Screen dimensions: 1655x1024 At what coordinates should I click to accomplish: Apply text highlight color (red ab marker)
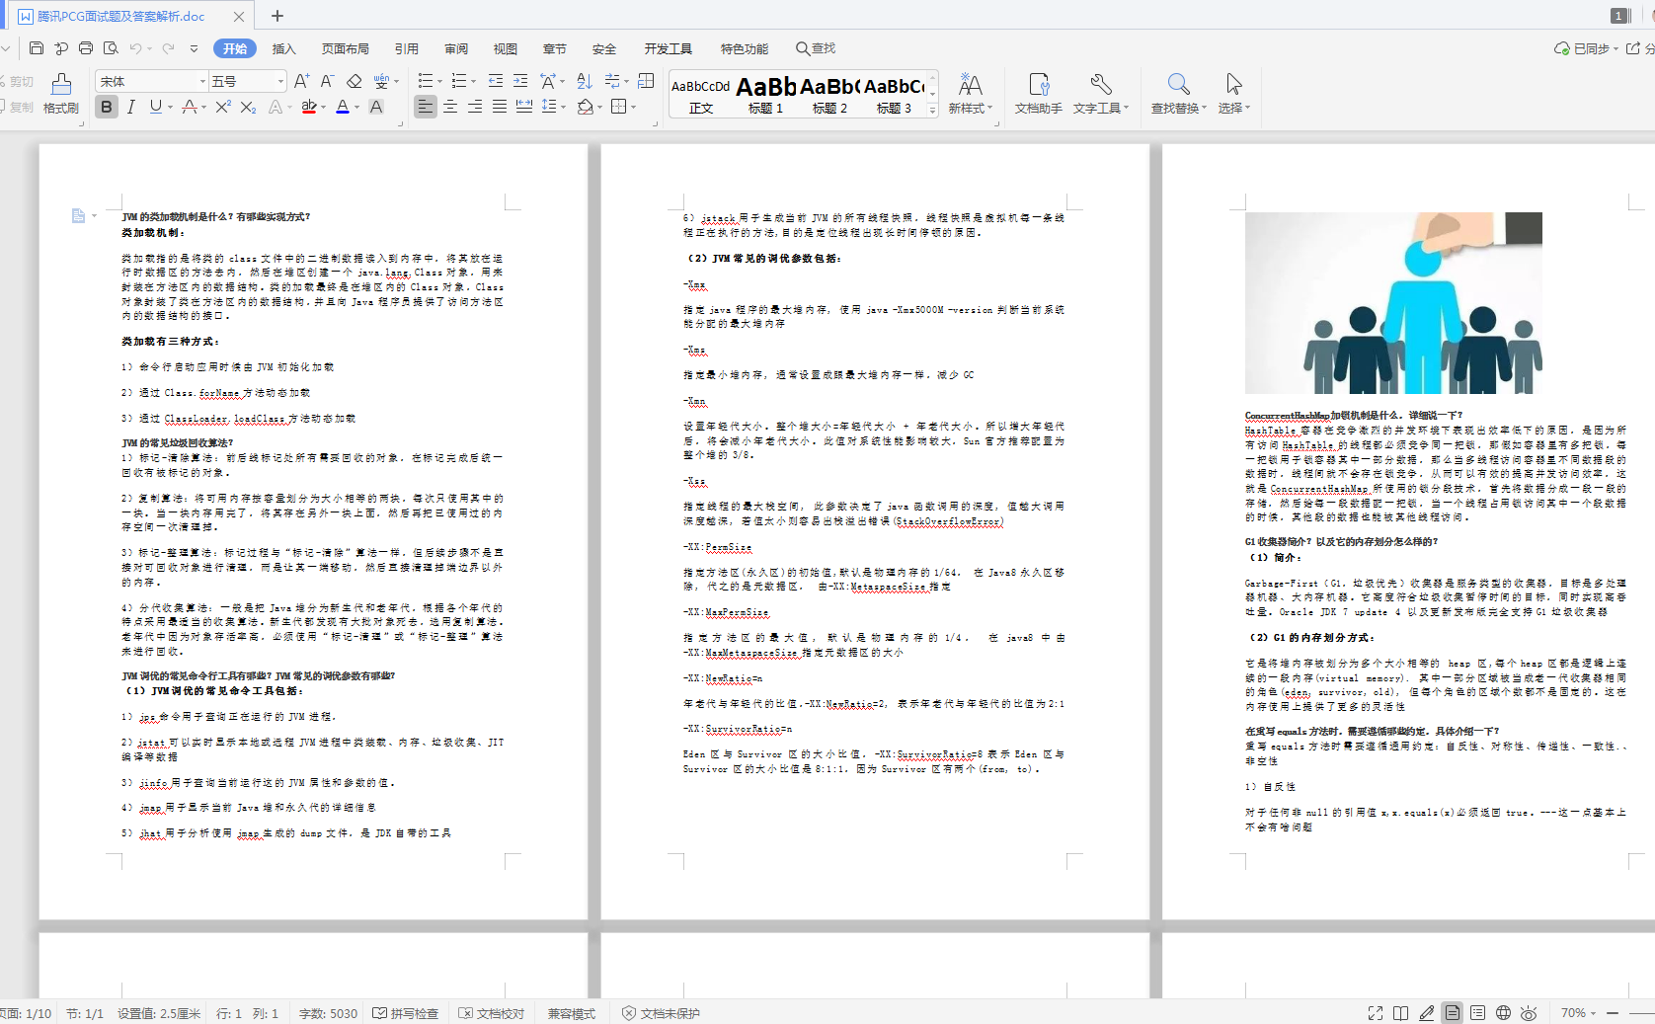[309, 107]
